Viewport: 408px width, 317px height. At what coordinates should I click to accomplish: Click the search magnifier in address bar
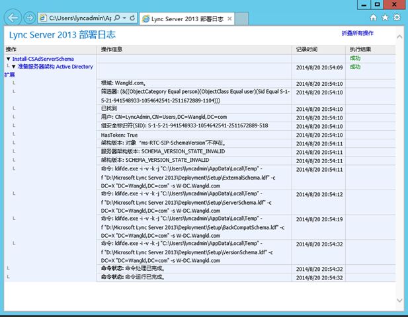pos(117,18)
